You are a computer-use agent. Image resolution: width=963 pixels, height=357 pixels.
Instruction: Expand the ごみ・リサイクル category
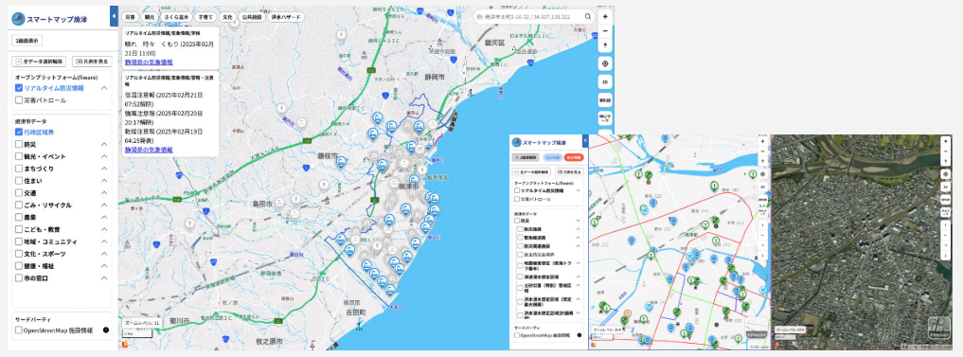click(104, 205)
